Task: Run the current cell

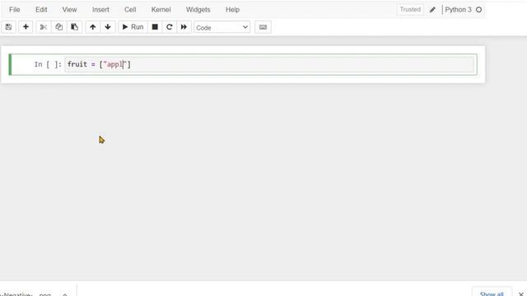Action: tap(133, 27)
